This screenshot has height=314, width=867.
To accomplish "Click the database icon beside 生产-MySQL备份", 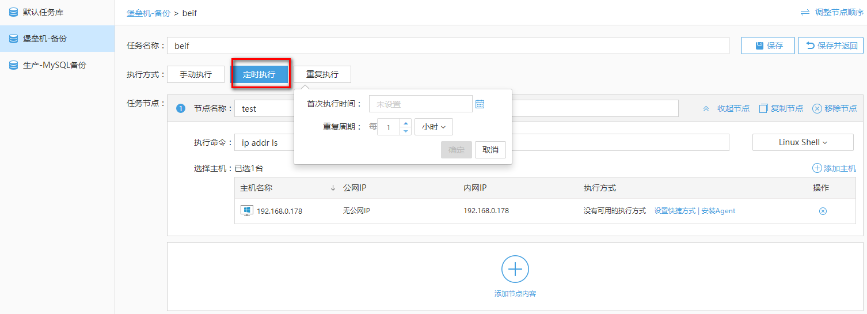I will point(14,65).
